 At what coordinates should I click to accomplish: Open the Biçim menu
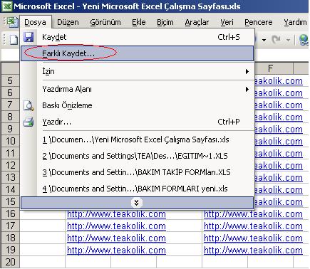[165, 22]
